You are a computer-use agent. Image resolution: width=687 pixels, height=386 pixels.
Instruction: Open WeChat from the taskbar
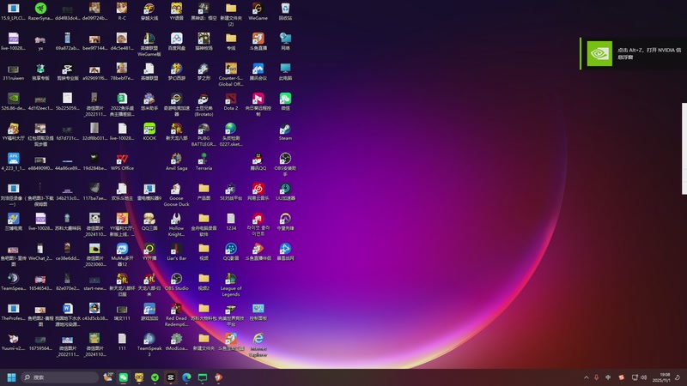click(124, 377)
